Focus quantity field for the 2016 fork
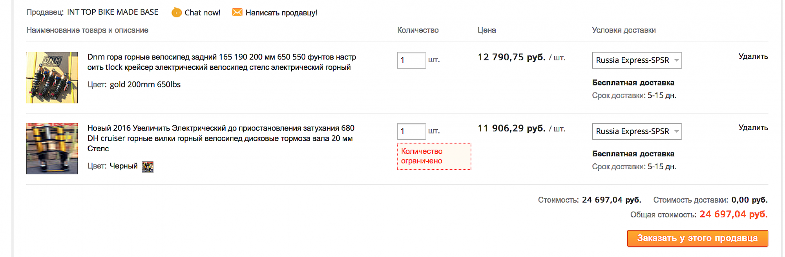 tap(411, 131)
